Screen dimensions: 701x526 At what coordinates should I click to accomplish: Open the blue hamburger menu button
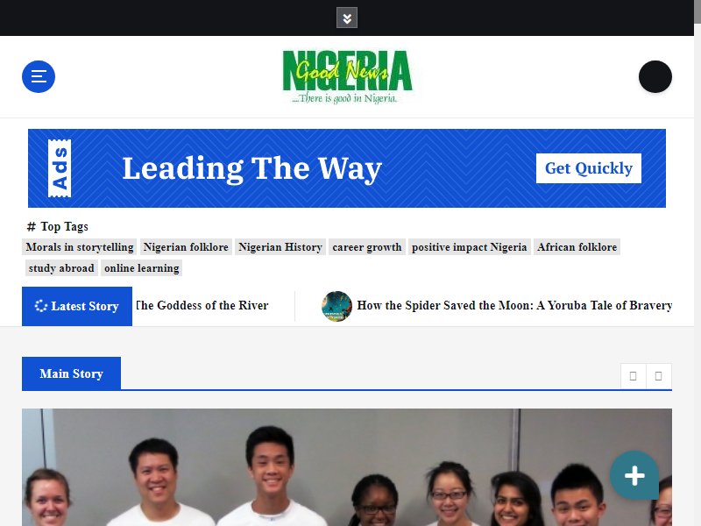point(39,76)
